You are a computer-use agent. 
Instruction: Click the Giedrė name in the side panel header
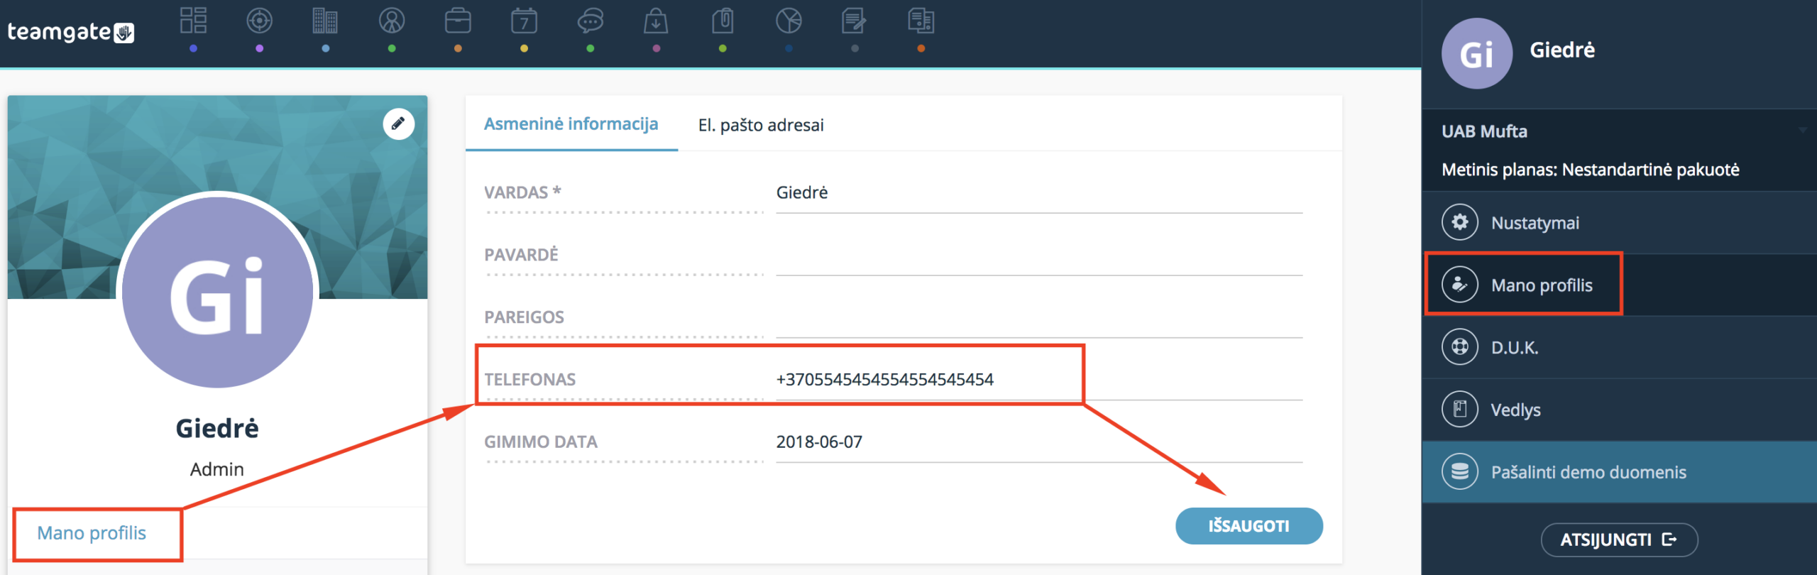point(1562,50)
